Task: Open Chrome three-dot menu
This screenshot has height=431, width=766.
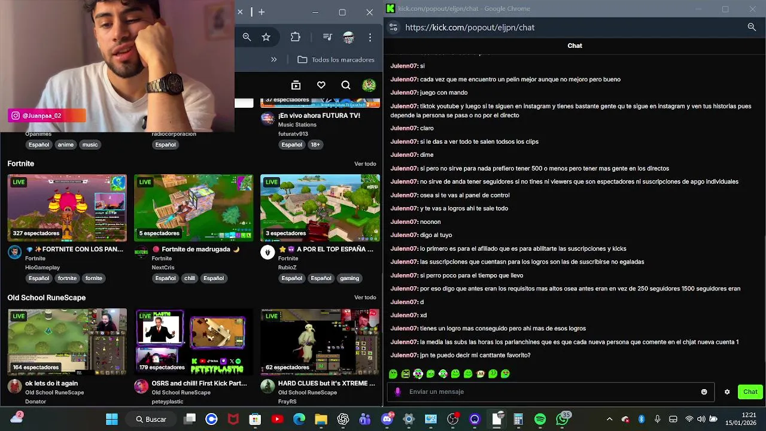Action: (370, 37)
